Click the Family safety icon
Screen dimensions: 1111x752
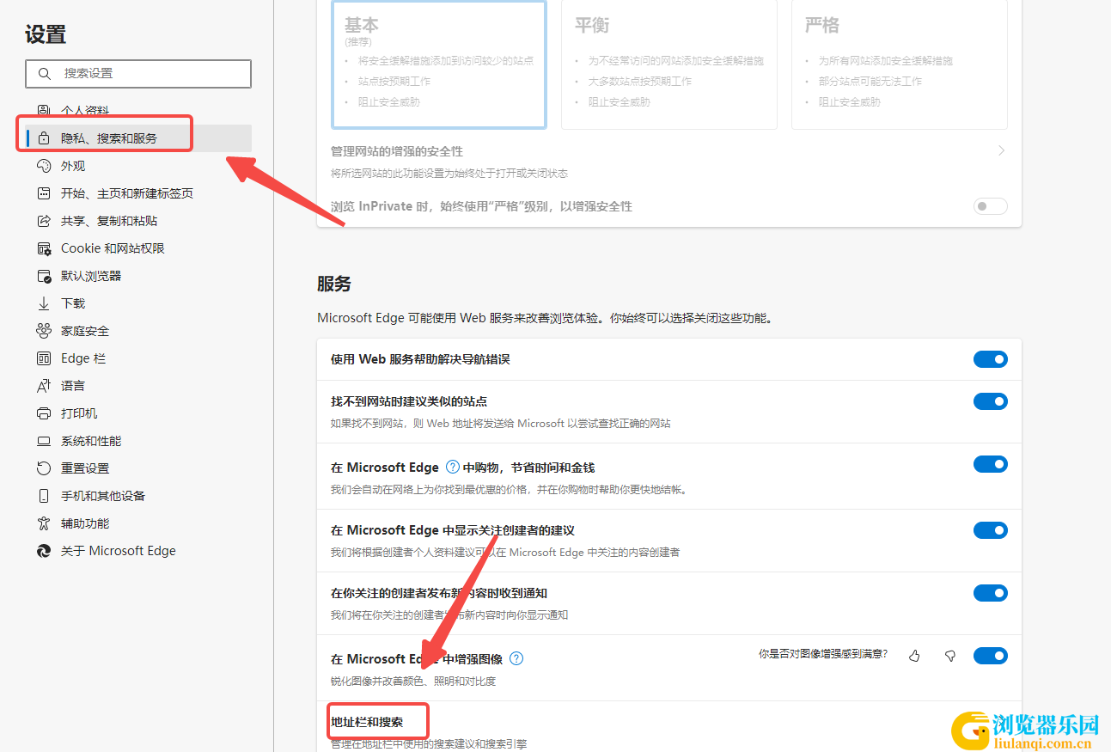[44, 331]
